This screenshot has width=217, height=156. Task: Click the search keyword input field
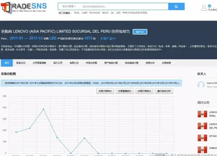pos(124,7)
